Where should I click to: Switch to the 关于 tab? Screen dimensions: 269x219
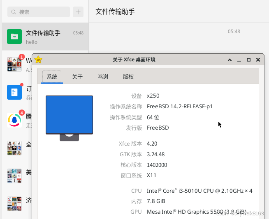point(77,77)
